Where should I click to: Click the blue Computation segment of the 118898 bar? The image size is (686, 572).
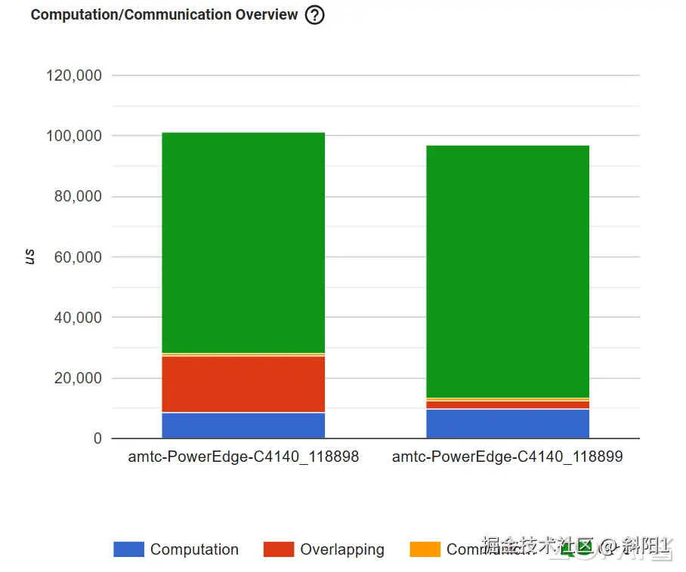(243, 426)
